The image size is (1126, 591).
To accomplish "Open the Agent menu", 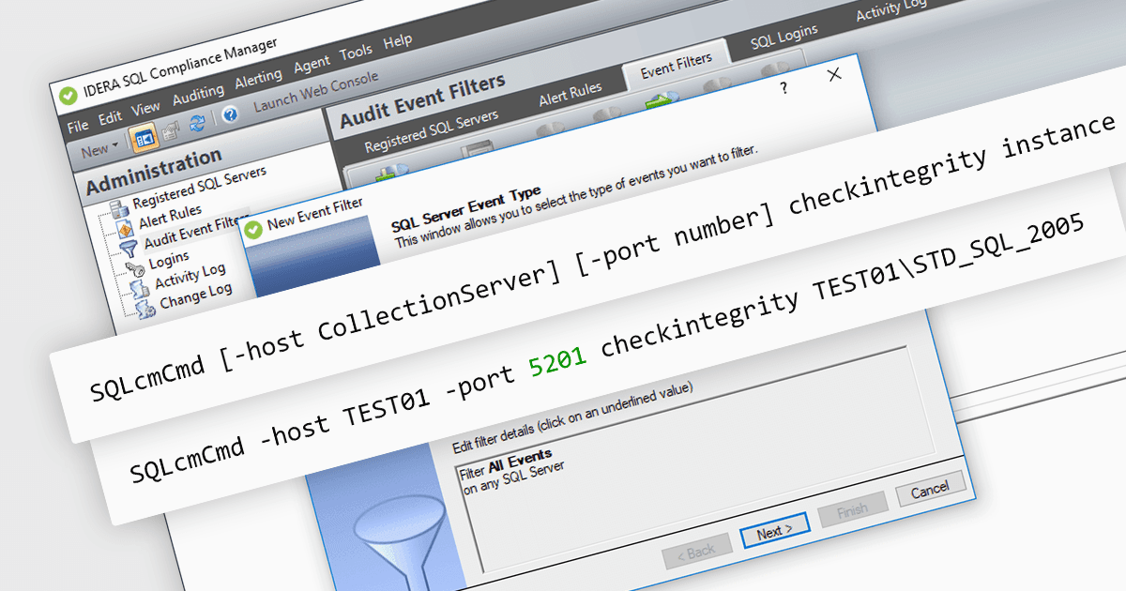I will point(312,66).
